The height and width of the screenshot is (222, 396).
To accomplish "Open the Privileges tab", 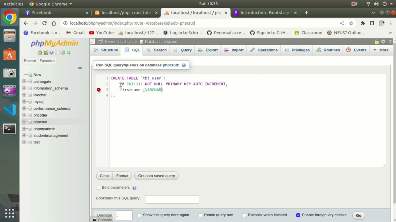I will click(x=297, y=50).
